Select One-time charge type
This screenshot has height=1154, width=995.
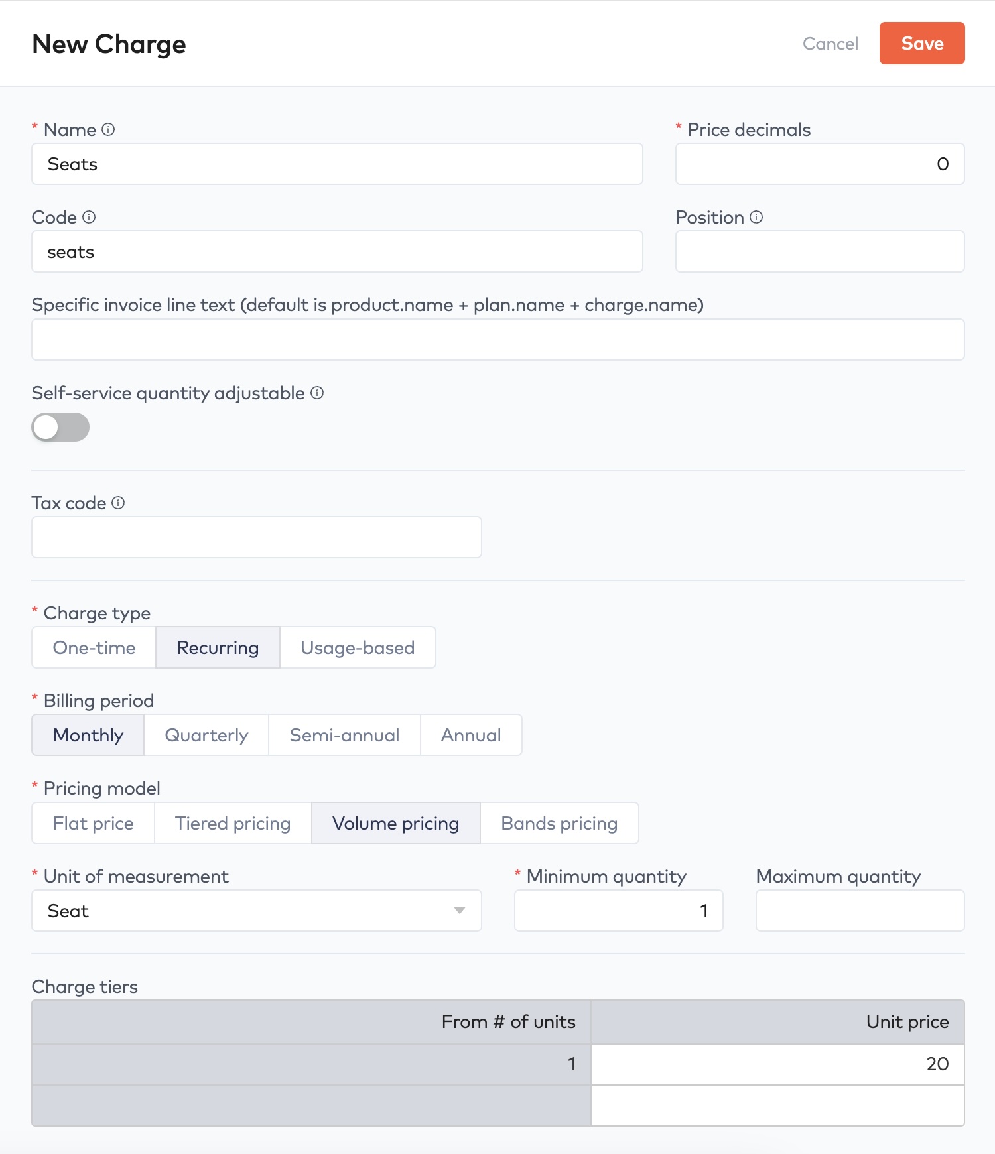click(x=94, y=647)
